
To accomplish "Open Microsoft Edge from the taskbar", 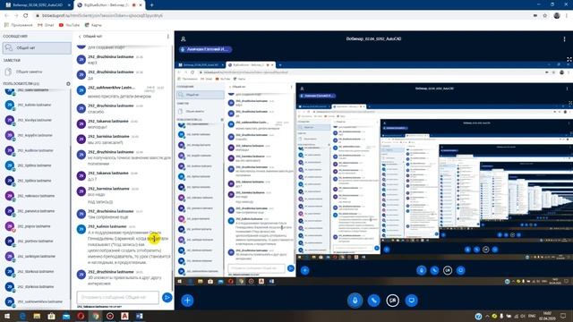I will 22,316.
